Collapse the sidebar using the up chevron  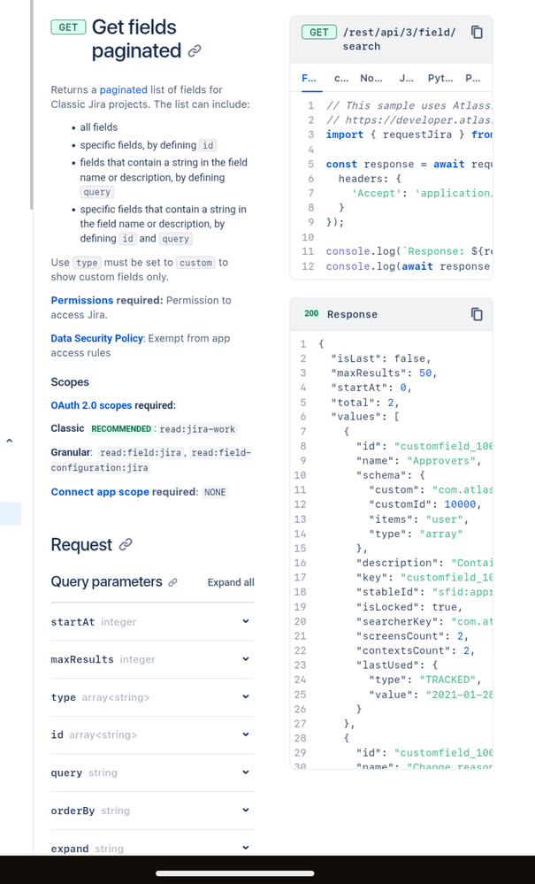click(9, 441)
